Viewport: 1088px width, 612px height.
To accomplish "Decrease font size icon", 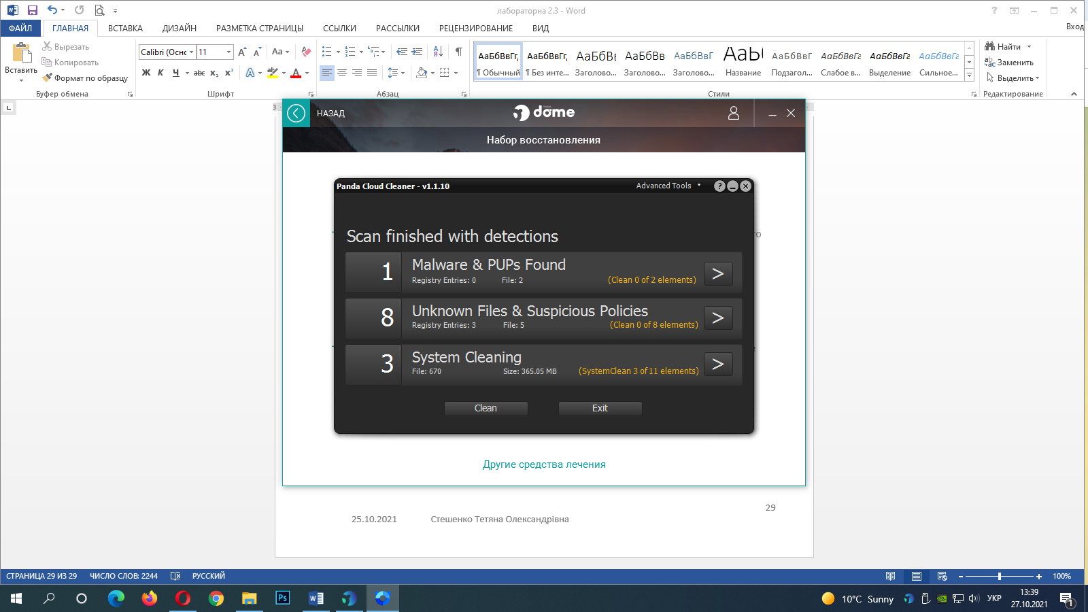I will click(x=257, y=52).
